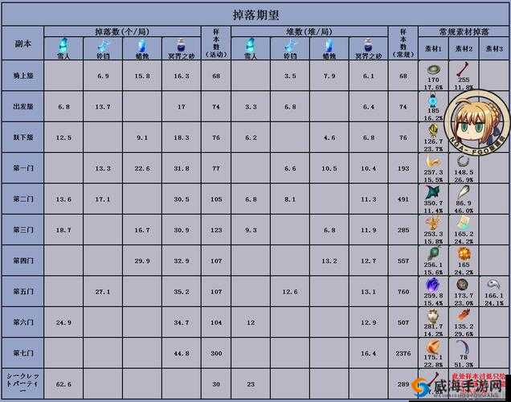Select the orange gear material icon in 第四门 row
511x402 pixels.
point(463,254)
